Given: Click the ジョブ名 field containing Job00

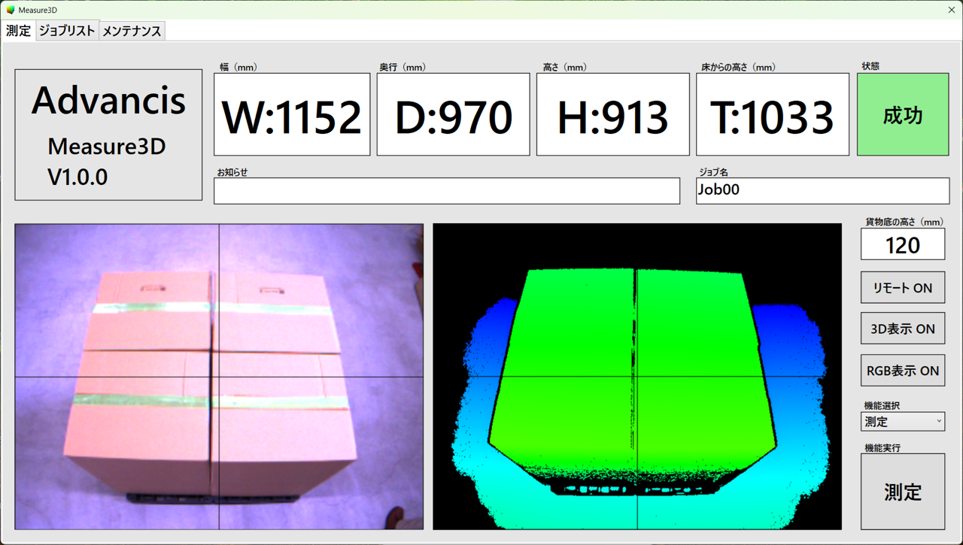Looking at the screenshot, I should pyautogui.click(x=822, y=190).
